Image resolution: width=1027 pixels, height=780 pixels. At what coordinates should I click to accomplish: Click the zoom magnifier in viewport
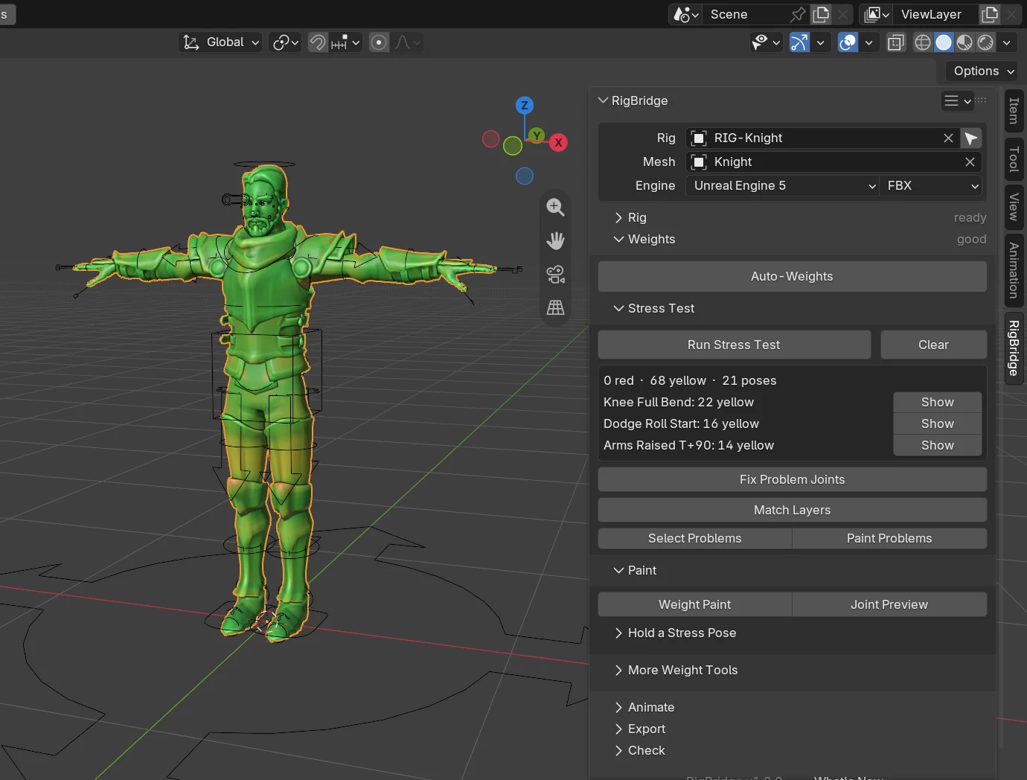pos(555,207)
